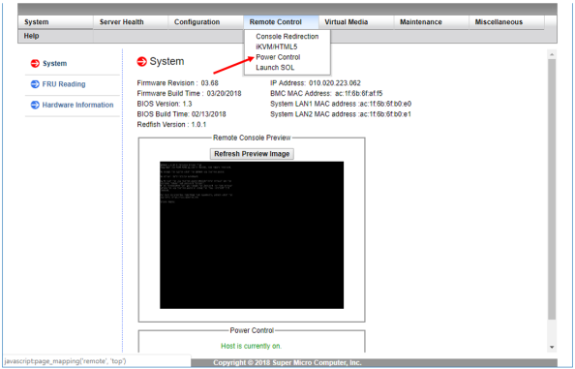
Task: Click the scrollbar up arrow
Action: (552, 54)
